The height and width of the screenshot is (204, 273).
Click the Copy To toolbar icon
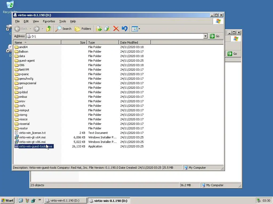tap(107, 29)
